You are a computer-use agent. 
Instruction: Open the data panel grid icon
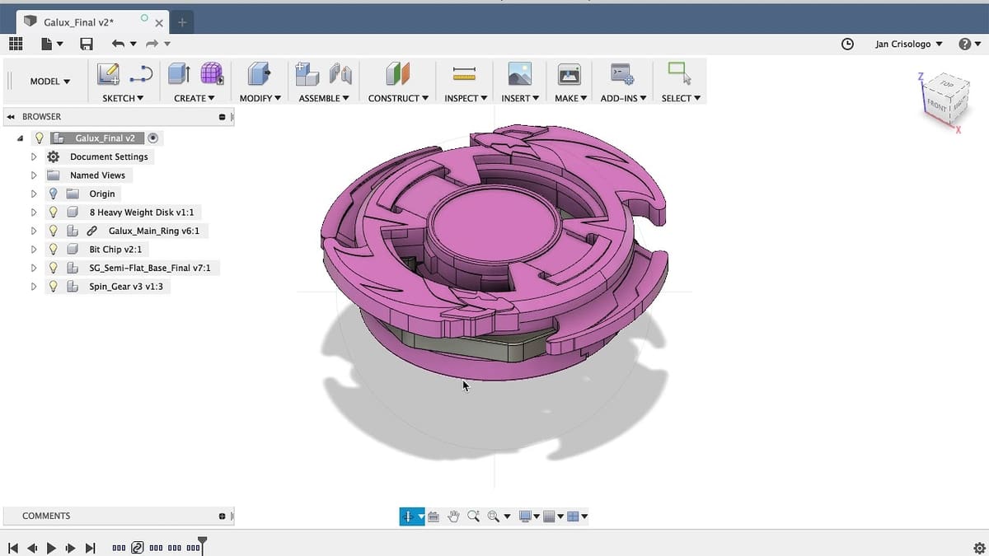click(x=16, y=44)
